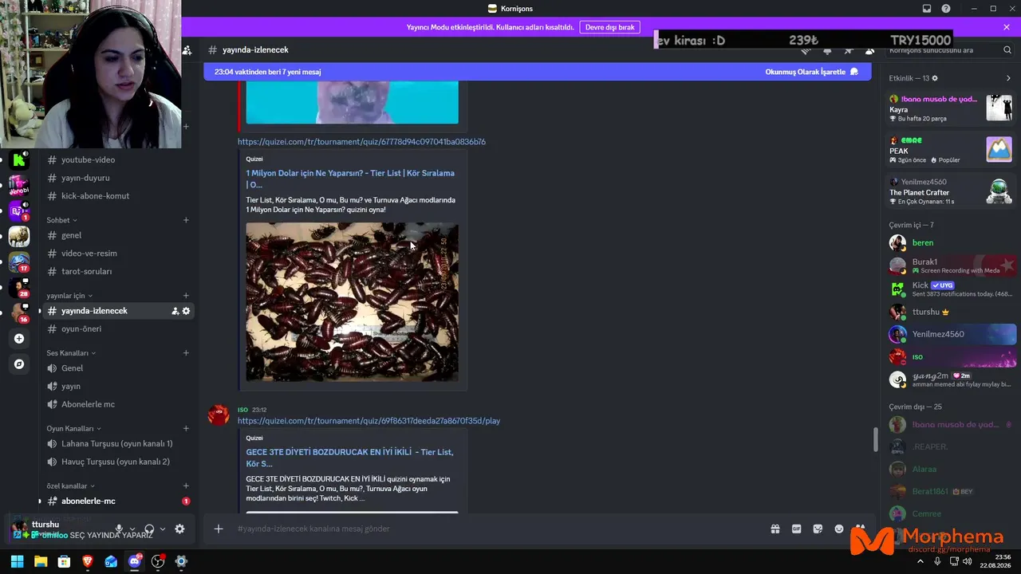Open Yenilmez4560 member in online list

click(952, 334)
